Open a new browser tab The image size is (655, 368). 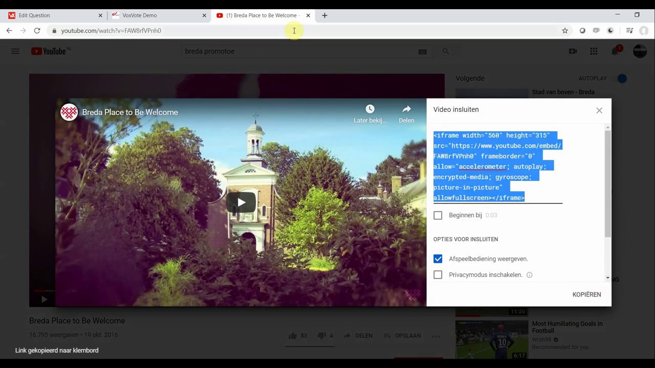[324, 15]
